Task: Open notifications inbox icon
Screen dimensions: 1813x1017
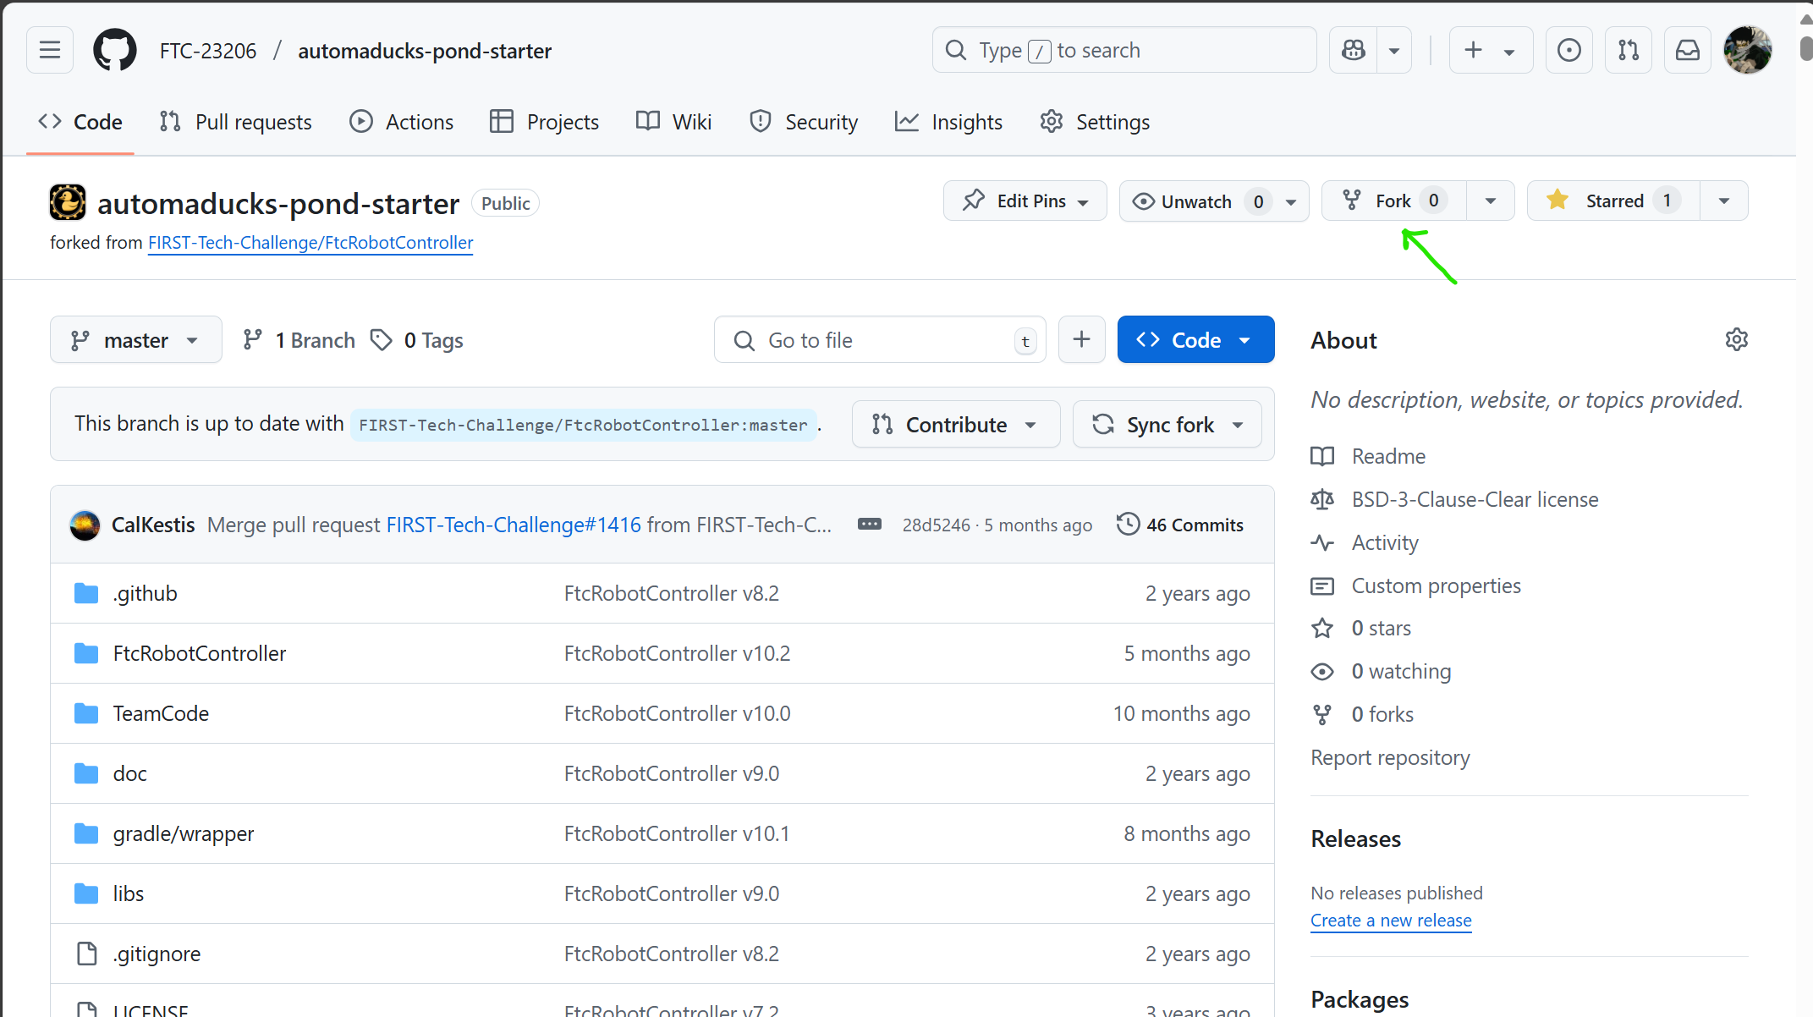Action: click(1687, 50)
